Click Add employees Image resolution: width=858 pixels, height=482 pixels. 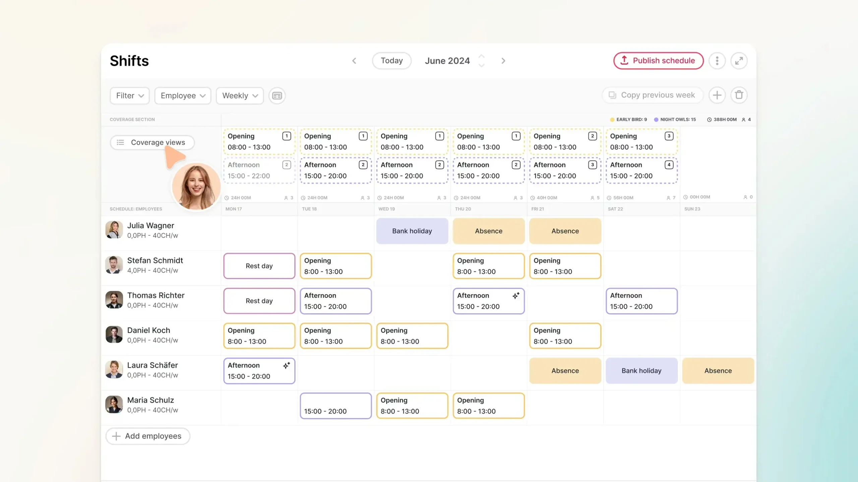pyautogui.click(x=147, y=436)
